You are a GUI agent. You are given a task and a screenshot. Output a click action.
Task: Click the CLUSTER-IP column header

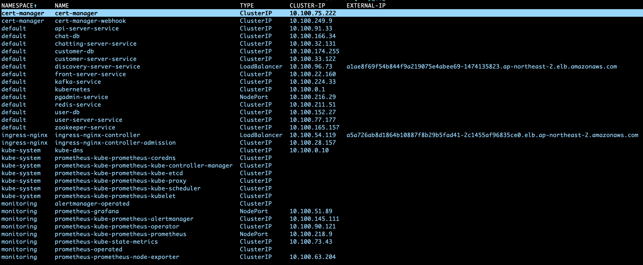tap(307, 6)
